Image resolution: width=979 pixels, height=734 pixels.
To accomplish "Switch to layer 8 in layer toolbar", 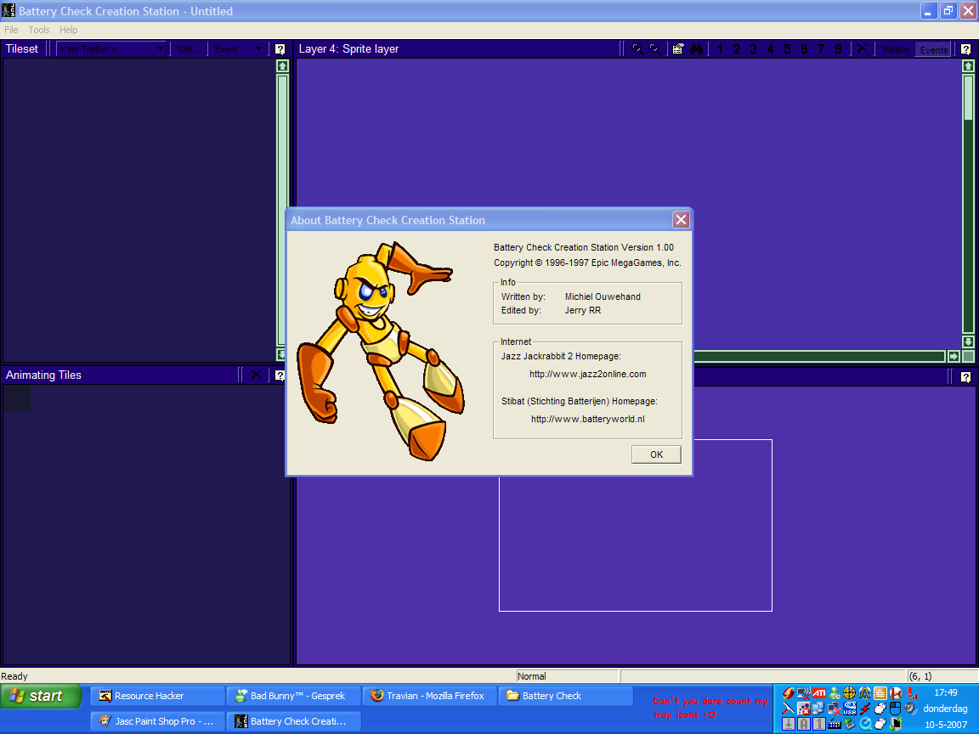I will 839,48.
